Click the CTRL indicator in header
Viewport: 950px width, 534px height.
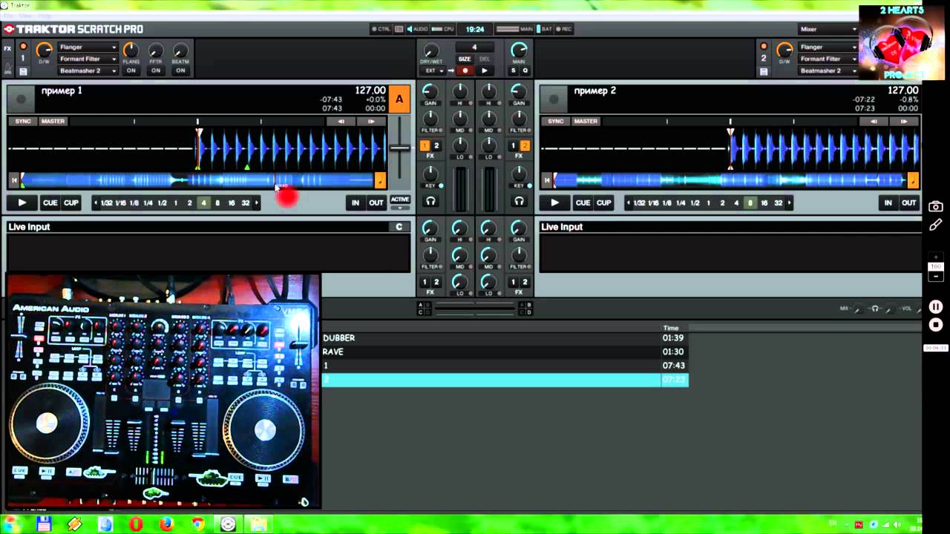(x=380, y=29)
